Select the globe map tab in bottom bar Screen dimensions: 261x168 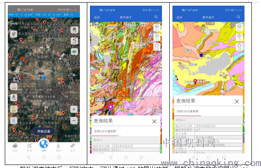[44, 144]
